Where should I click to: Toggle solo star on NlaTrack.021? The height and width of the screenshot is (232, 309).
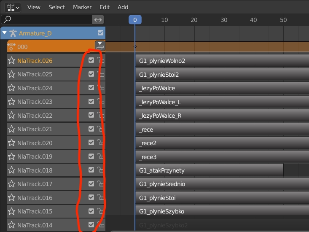coord(12,129)
